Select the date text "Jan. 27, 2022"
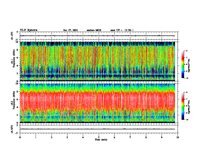Viewport: 200px width, 154px height. click(x=70, y=30)
